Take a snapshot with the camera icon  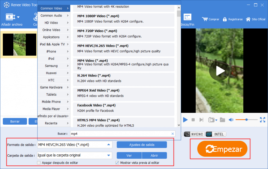[211, 120]
